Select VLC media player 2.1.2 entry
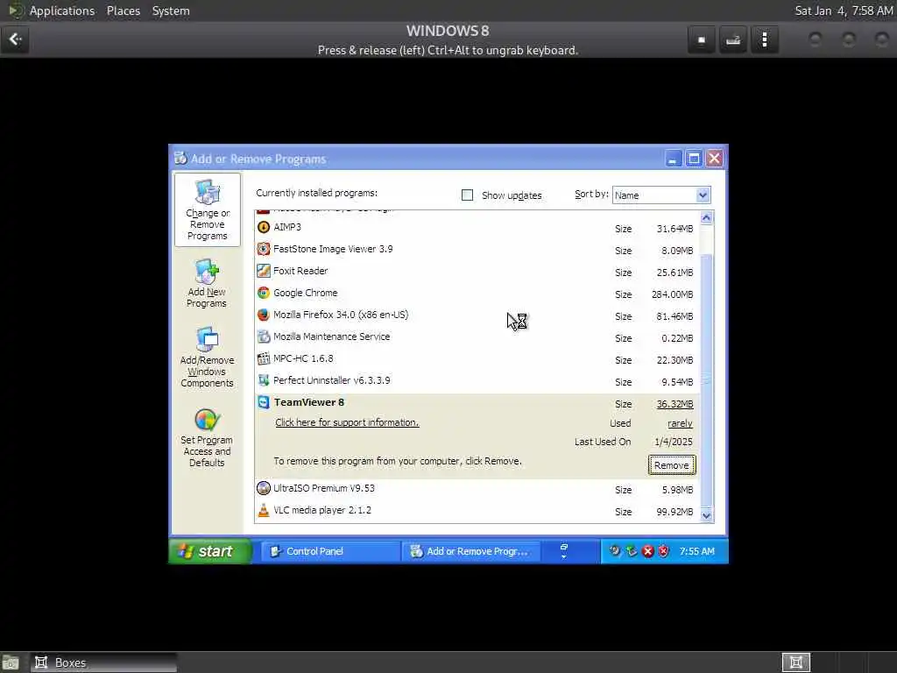The height and width of the screenshot is (673, 897). tap(322, 510)
